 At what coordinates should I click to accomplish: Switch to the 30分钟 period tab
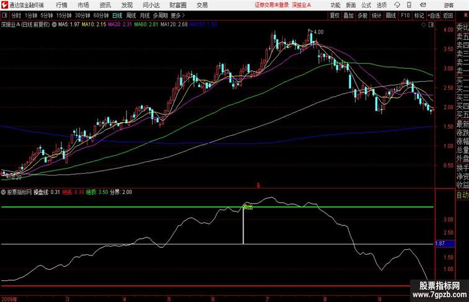coord(83,16)
